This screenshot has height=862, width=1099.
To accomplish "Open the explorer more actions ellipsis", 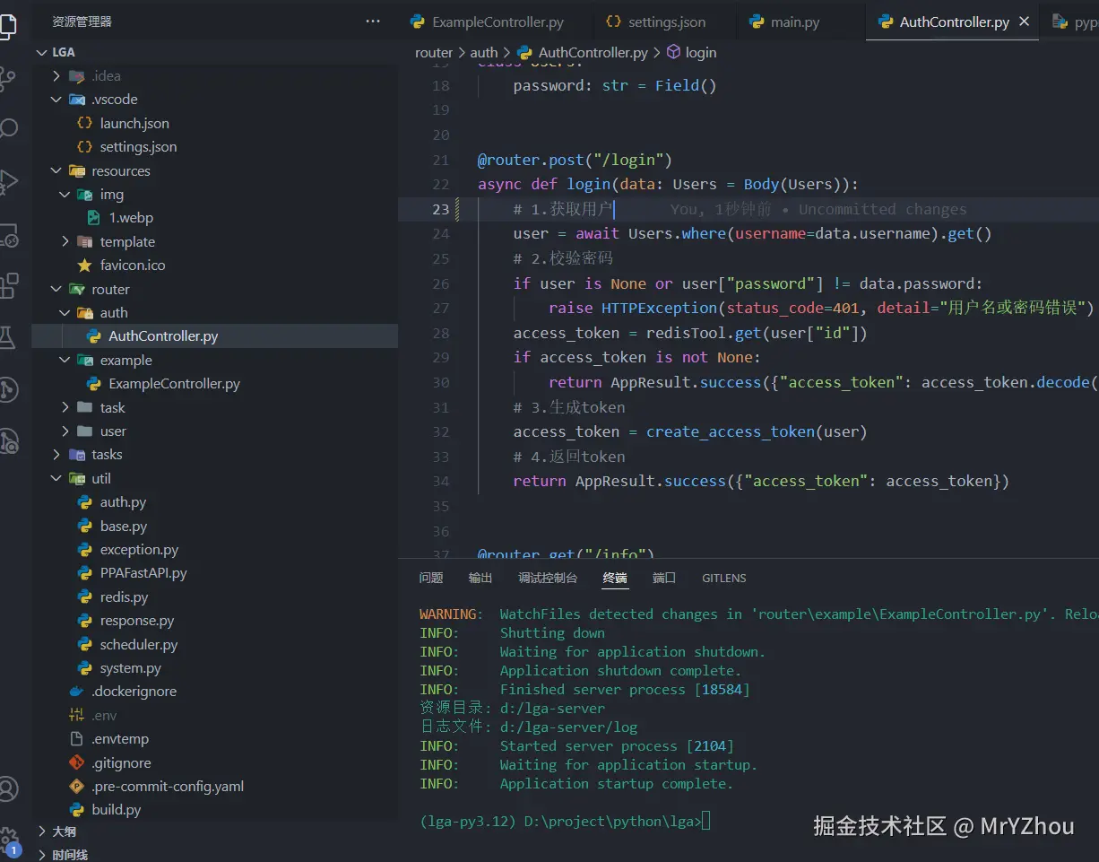I will pos(373,22).
